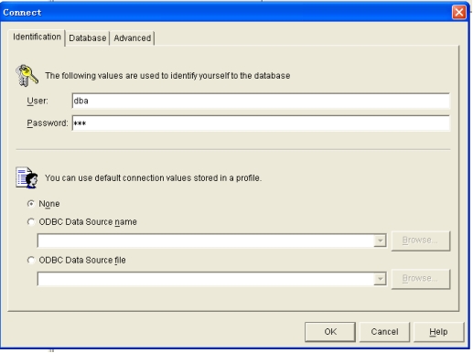Open the Advanced tab

point(133,38)
